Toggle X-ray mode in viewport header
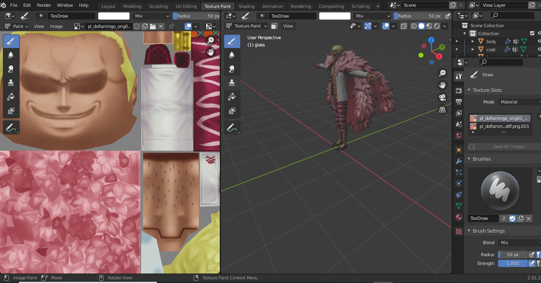541x283 pixels. coord(404,26)
